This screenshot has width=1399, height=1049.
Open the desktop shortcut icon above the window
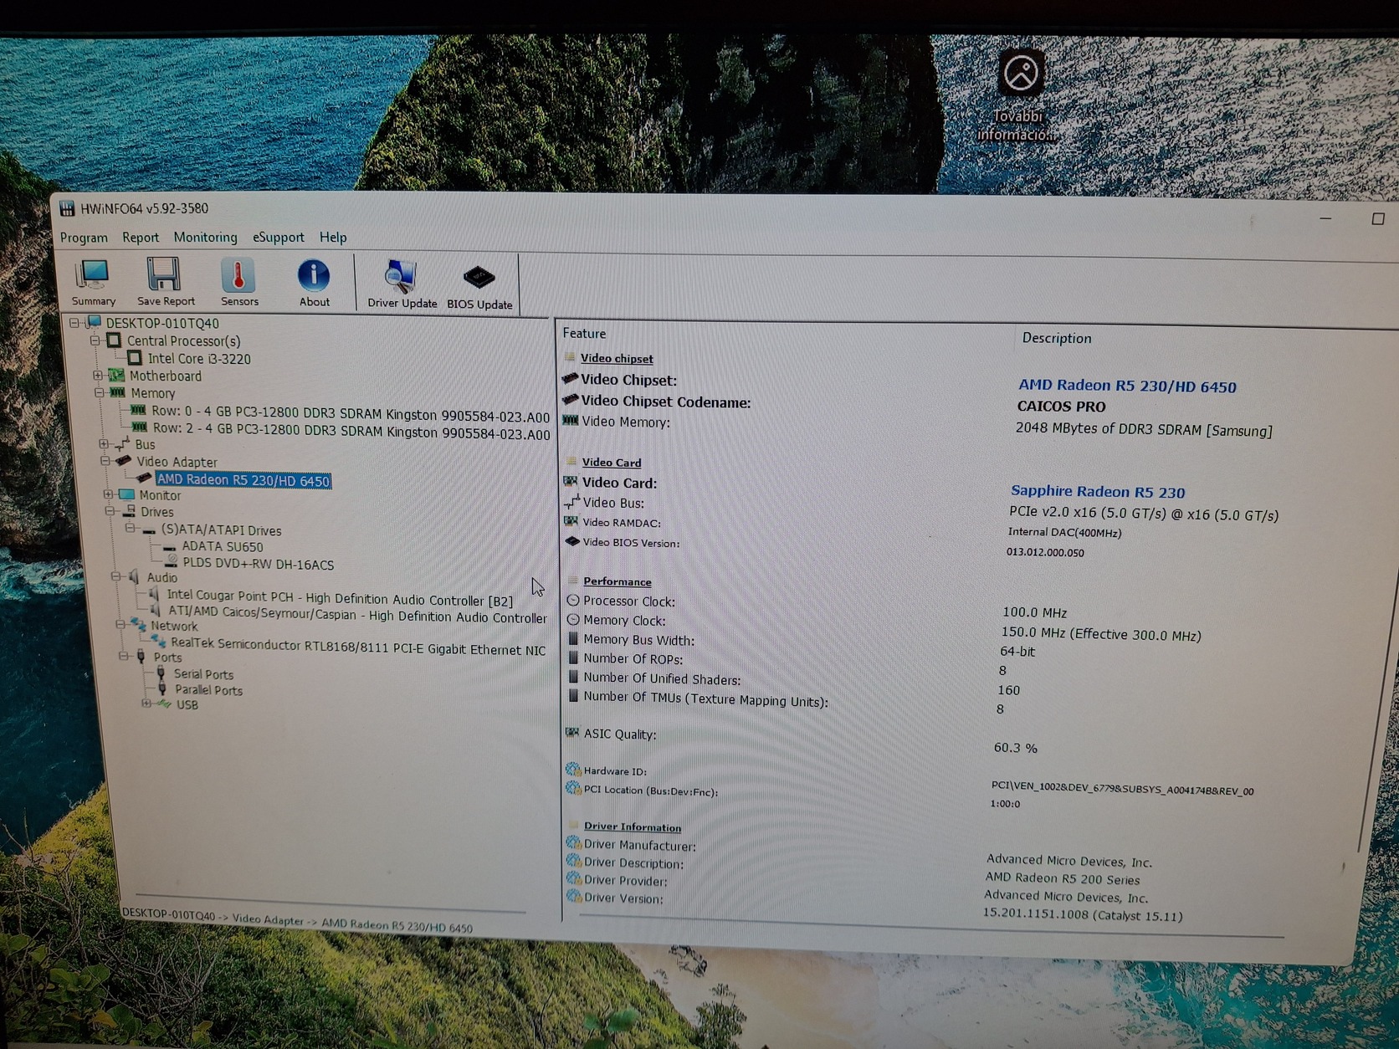pos(1020,74)
